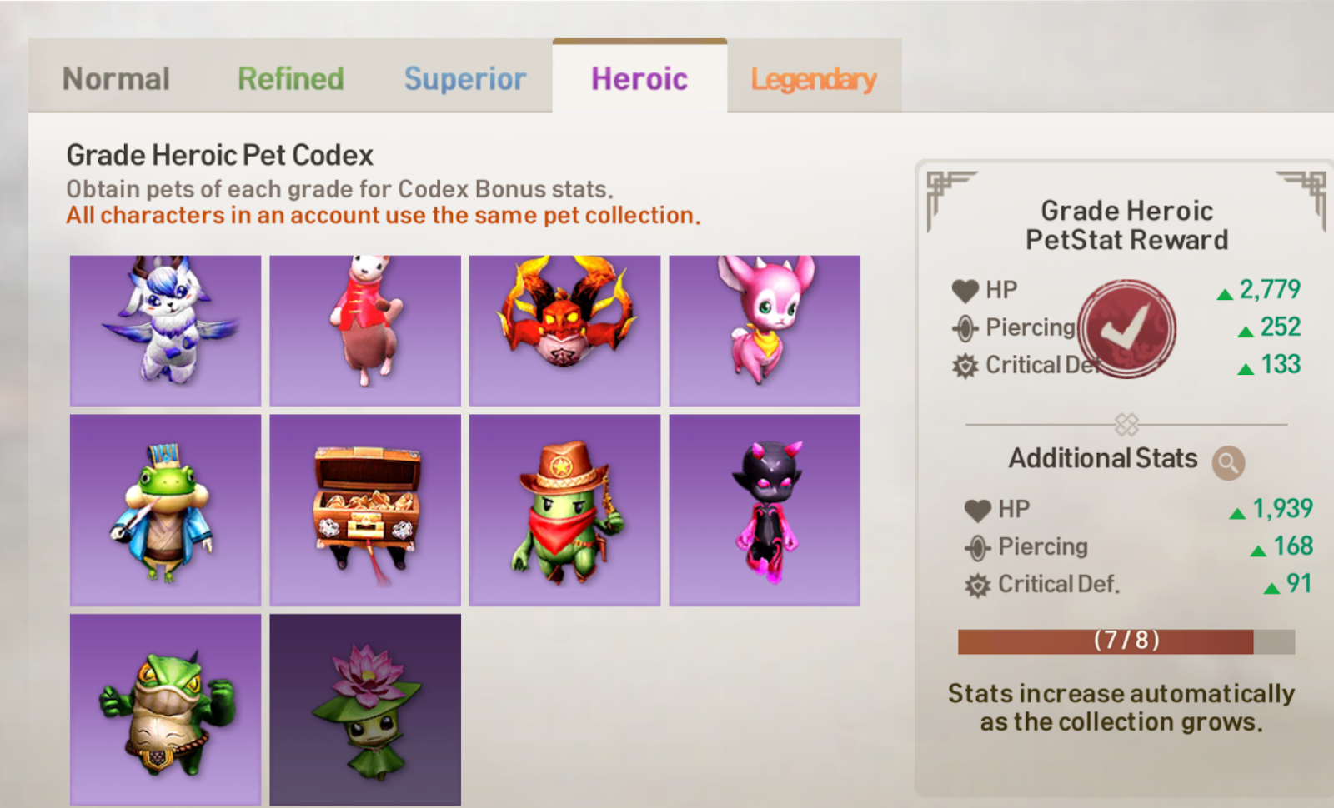Select the frog in blue robe pet
The height and width of the screenshot is (808, 1334).
165,511
